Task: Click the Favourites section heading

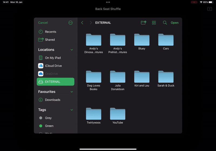Action: (x=47, y=92)
